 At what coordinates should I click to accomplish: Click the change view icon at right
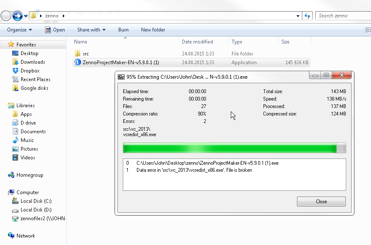[x=368, y=30]
